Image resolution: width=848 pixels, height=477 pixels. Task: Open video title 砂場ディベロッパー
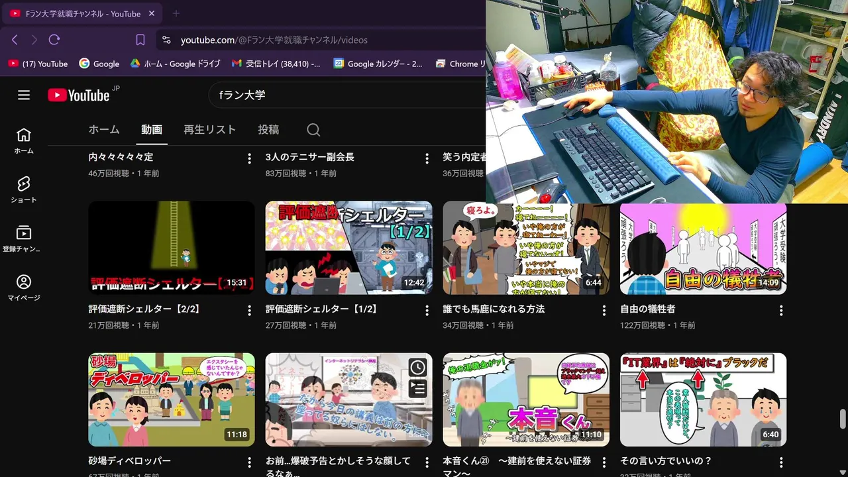pyautogui.click(x=130, y=460)
